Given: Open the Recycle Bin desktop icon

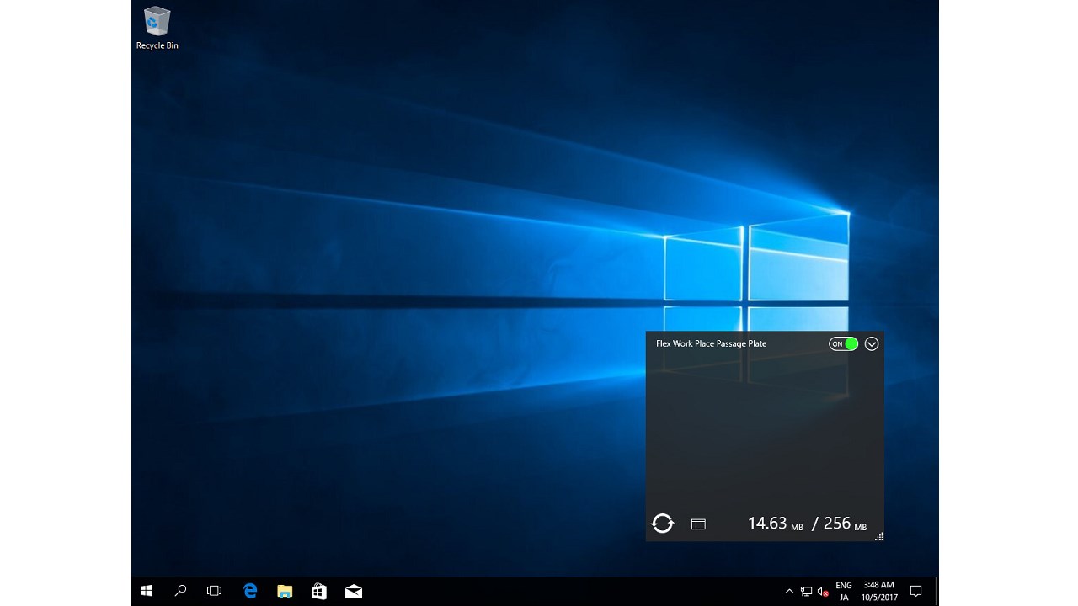Looking at the screenshot, I should pyautogui.click(x=157, y=28).
